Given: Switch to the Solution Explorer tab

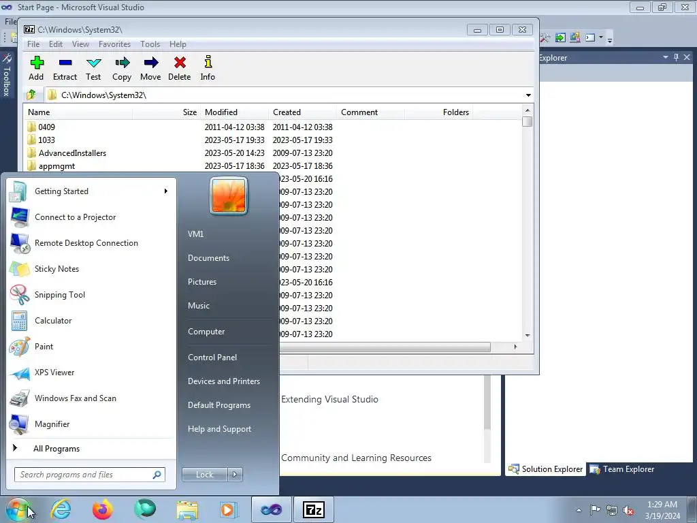Looking at the screenshot, I should coord(545,469).
